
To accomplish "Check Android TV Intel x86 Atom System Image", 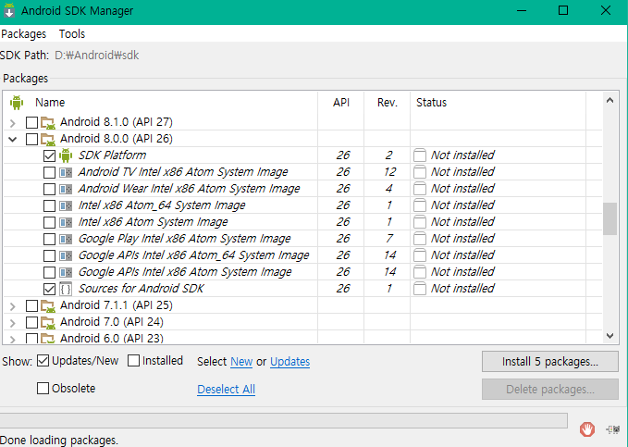I will 49,172.
